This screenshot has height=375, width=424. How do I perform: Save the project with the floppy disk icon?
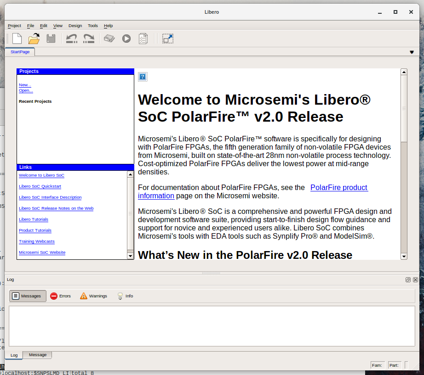pos(51,39)
